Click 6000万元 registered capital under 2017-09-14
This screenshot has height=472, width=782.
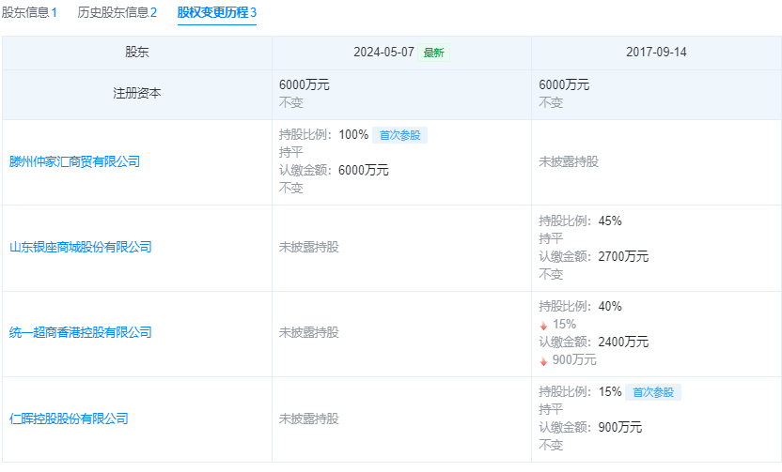tap(564, 84)
